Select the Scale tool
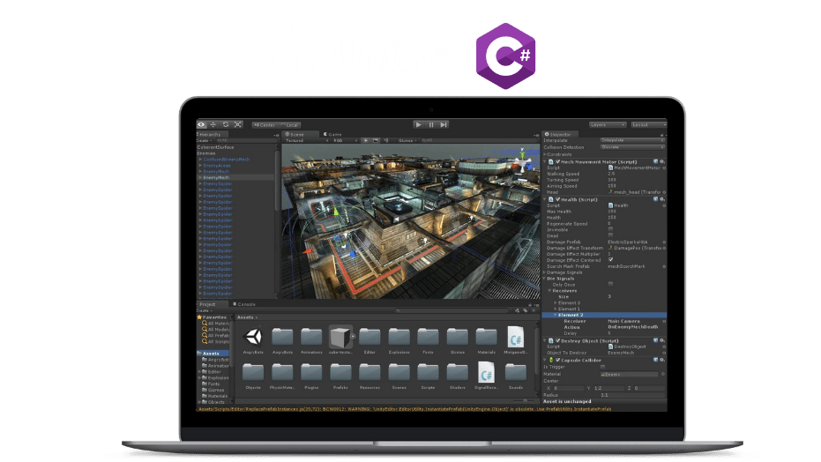821x462 pixels. (x=238, y=124)
